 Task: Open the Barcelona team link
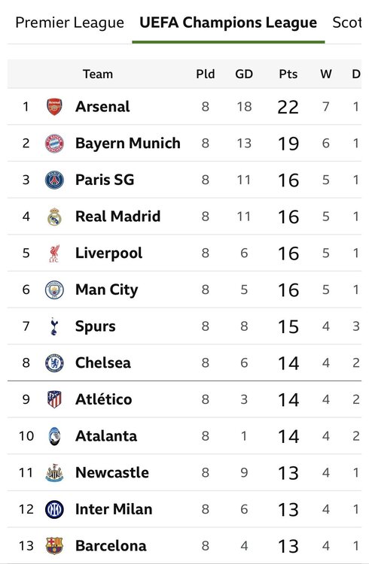coord(111,546)
